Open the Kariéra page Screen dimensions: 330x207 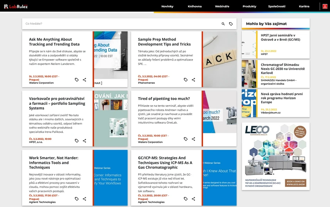[304, 6]
